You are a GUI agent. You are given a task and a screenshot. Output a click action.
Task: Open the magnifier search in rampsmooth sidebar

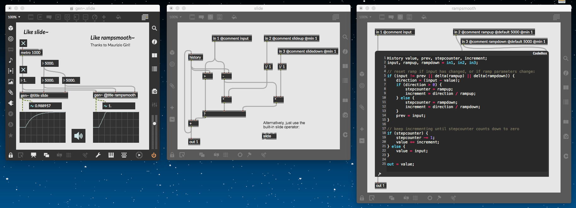point(566,58)
